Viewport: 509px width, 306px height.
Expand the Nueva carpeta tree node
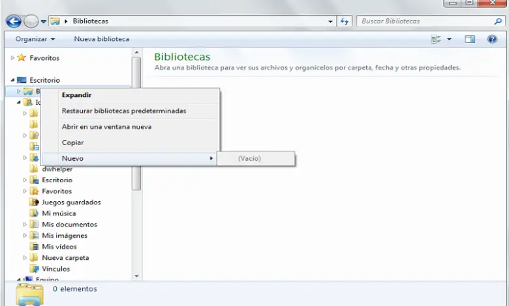[25, 258]
